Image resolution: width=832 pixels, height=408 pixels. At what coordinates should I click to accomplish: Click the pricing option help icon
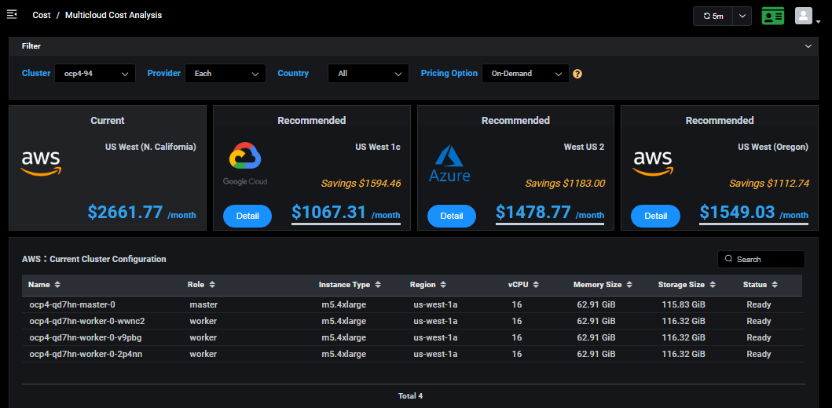coord(577,74)
